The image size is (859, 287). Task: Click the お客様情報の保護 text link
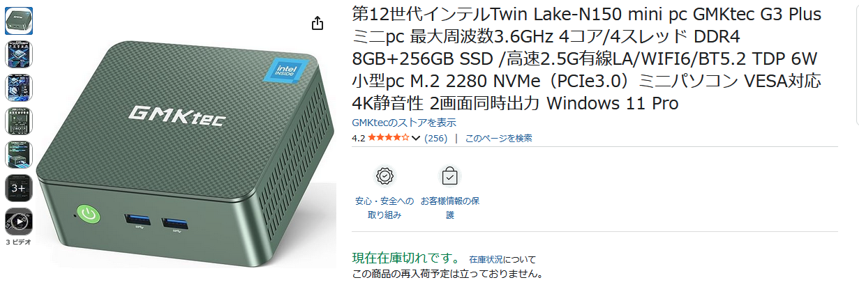coord(450,208)
